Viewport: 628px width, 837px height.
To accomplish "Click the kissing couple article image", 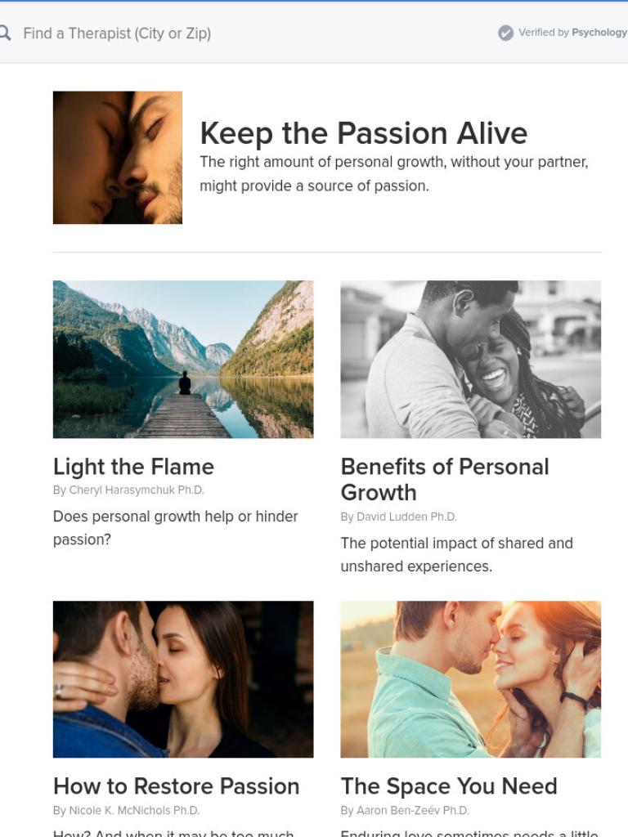I will (x=183, y=679).
